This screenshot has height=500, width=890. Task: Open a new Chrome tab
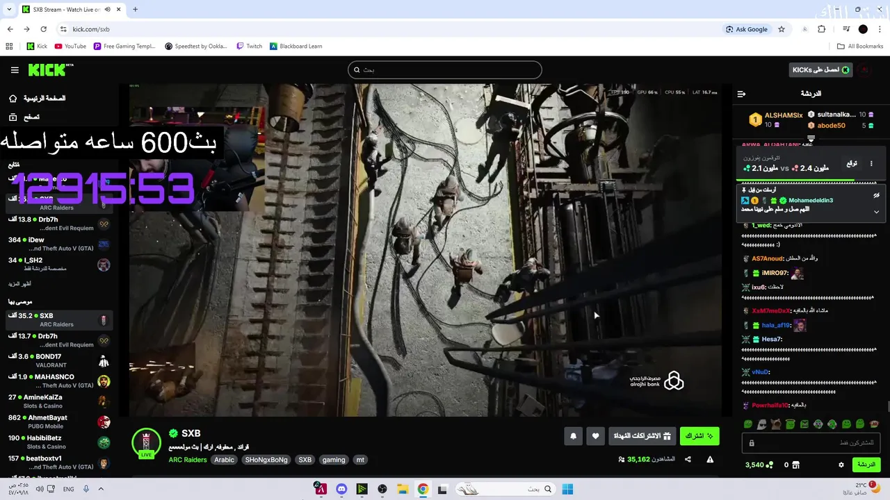(x=135, y=10)
